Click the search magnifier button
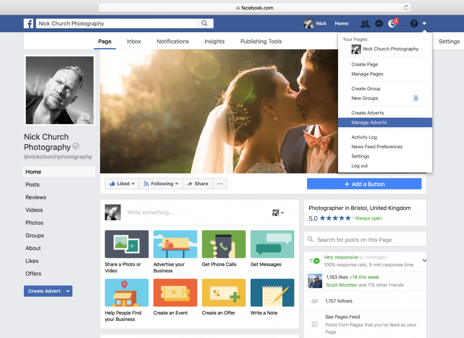Screen dimensions: 464x338 click(x=204, y=24)
